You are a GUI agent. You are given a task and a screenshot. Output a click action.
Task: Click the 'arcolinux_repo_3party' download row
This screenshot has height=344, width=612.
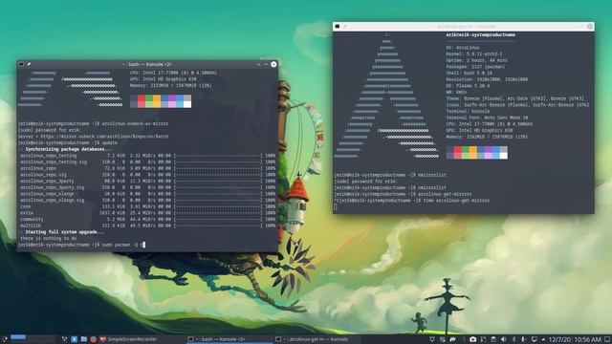click(x=147, y=182)
